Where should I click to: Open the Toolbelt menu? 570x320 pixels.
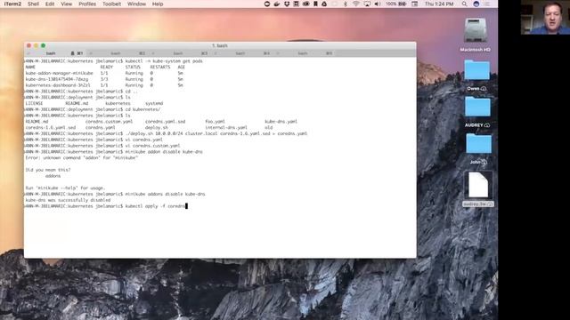click(x=111, y=4)
